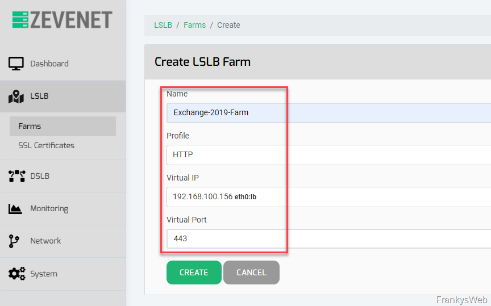This screenshot has height=306, width=491.
Task: Click the Dashboard monitor icon
Action: 16,64
